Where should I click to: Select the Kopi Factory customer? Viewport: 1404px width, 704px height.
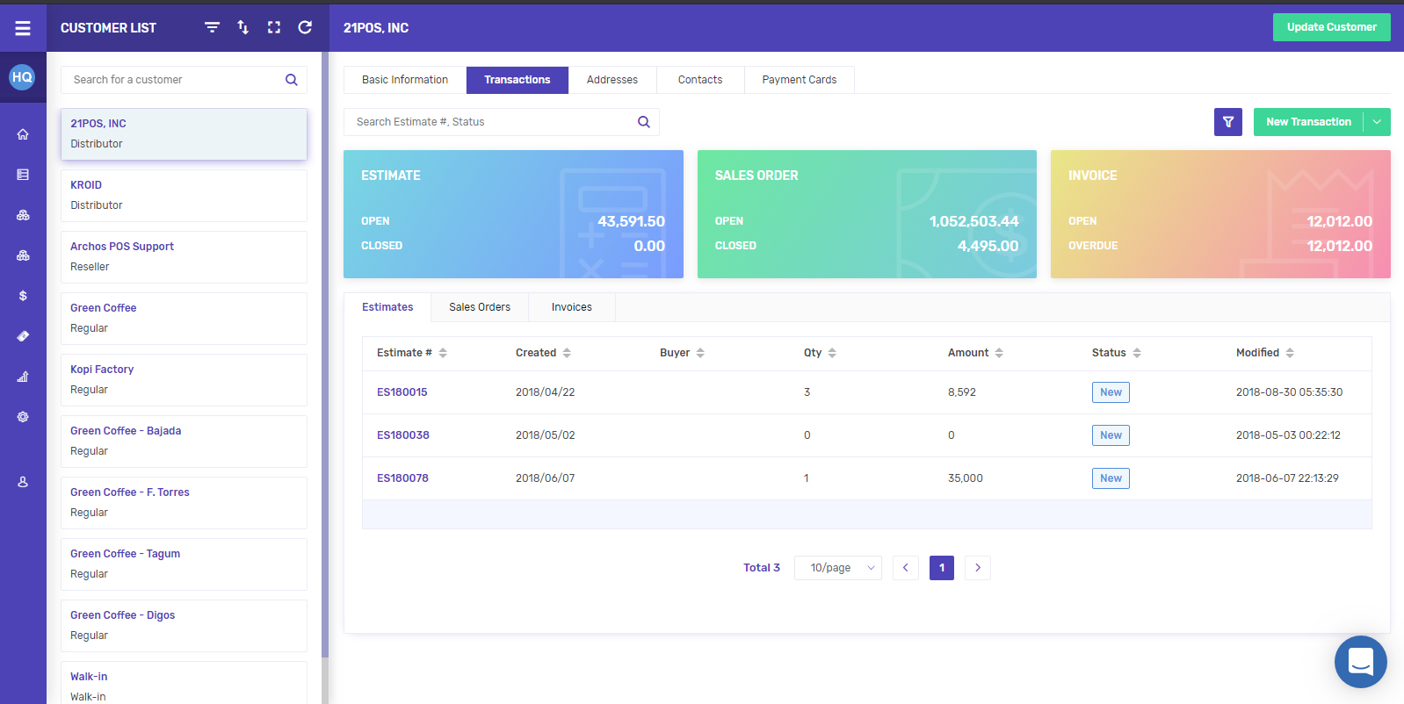tap(184, 380)
